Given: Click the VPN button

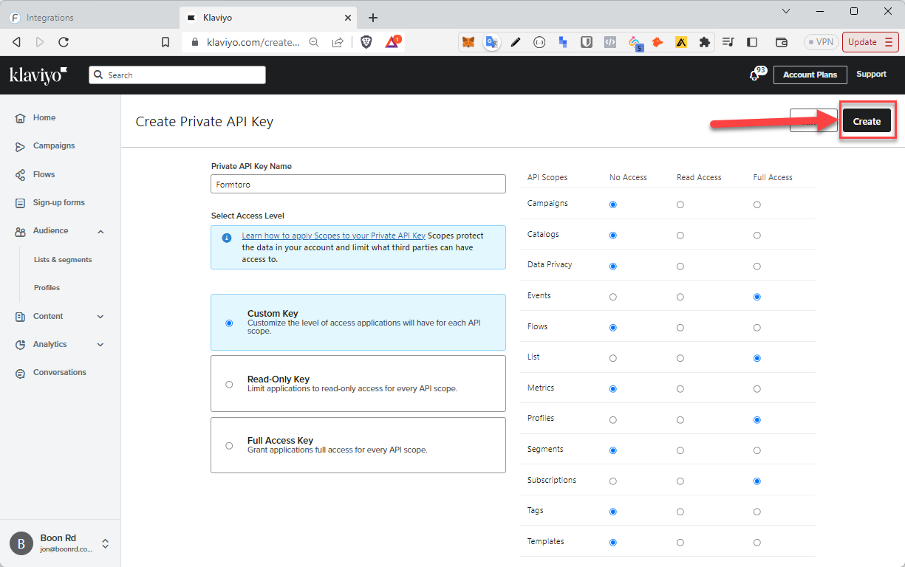Looking at the screenshot, I should (x=822, y=42).
